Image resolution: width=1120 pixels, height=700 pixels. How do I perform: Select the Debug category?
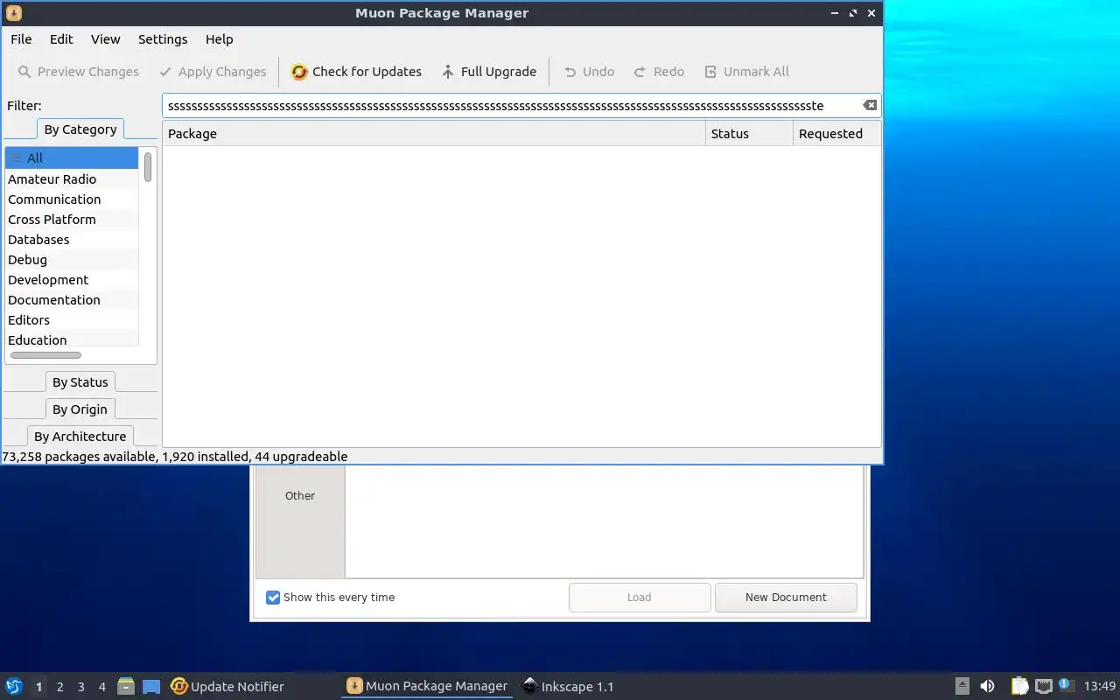pos(72,260)
